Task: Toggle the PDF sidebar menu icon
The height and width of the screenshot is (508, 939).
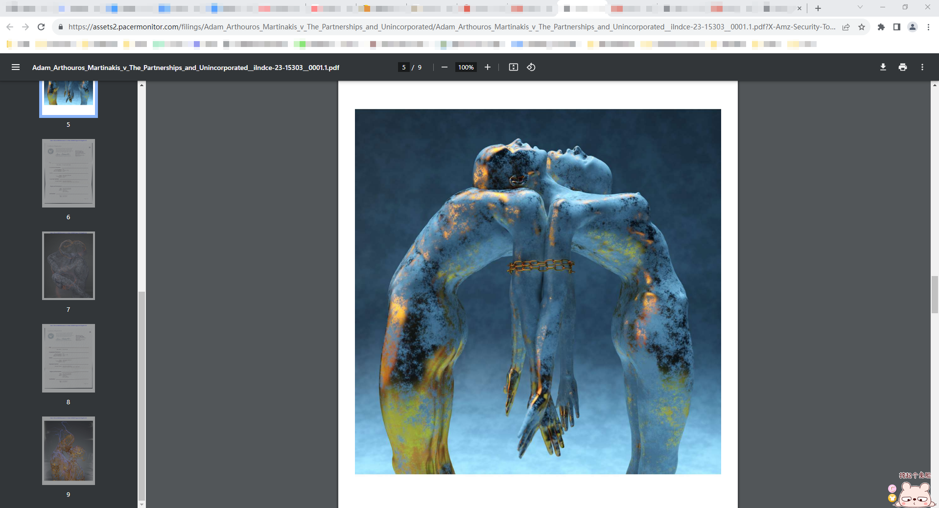Action: tap(16, 67)
